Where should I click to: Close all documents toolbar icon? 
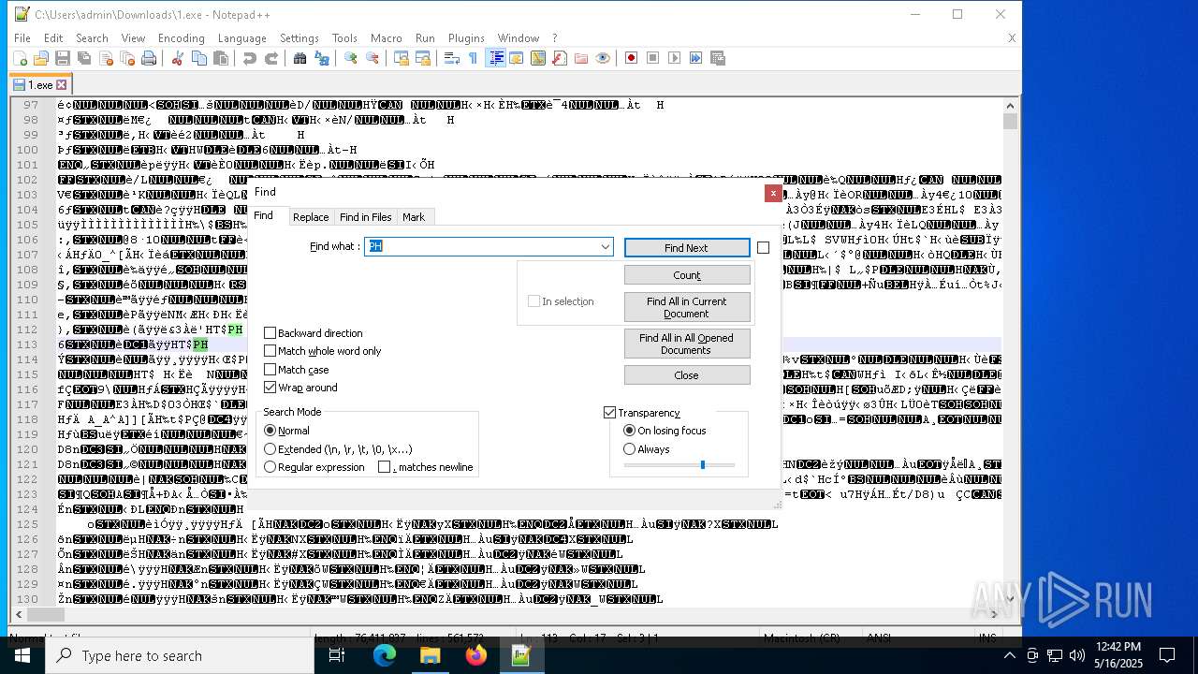(x=127, y=58)
